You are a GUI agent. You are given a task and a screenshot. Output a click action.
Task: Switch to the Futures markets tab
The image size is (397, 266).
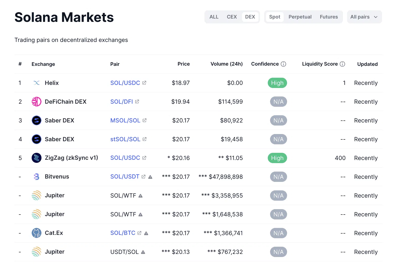pos(329,17)
